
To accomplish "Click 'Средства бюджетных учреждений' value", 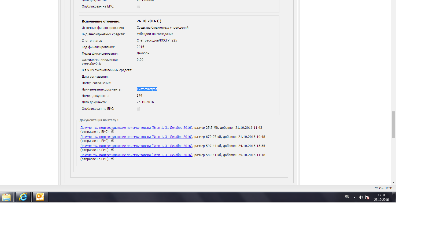I will (162, 28).
